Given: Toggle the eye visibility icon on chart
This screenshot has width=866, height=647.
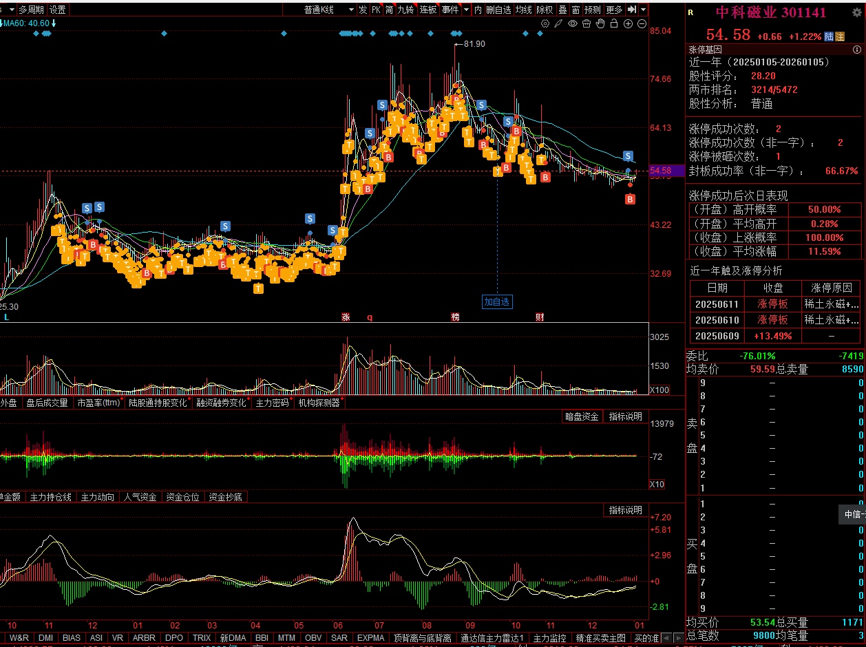Looking at the screenshot, I should point(573,23).
